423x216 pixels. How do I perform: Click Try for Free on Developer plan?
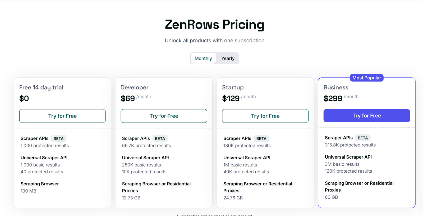tap(164, 116)
